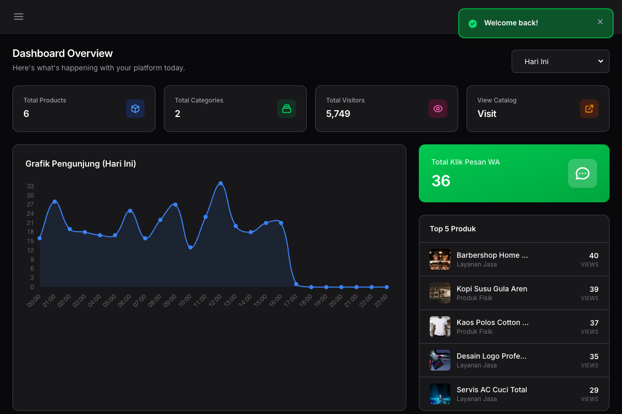Click the Kaos Polos Cotton ... name

tap(493, 322)
